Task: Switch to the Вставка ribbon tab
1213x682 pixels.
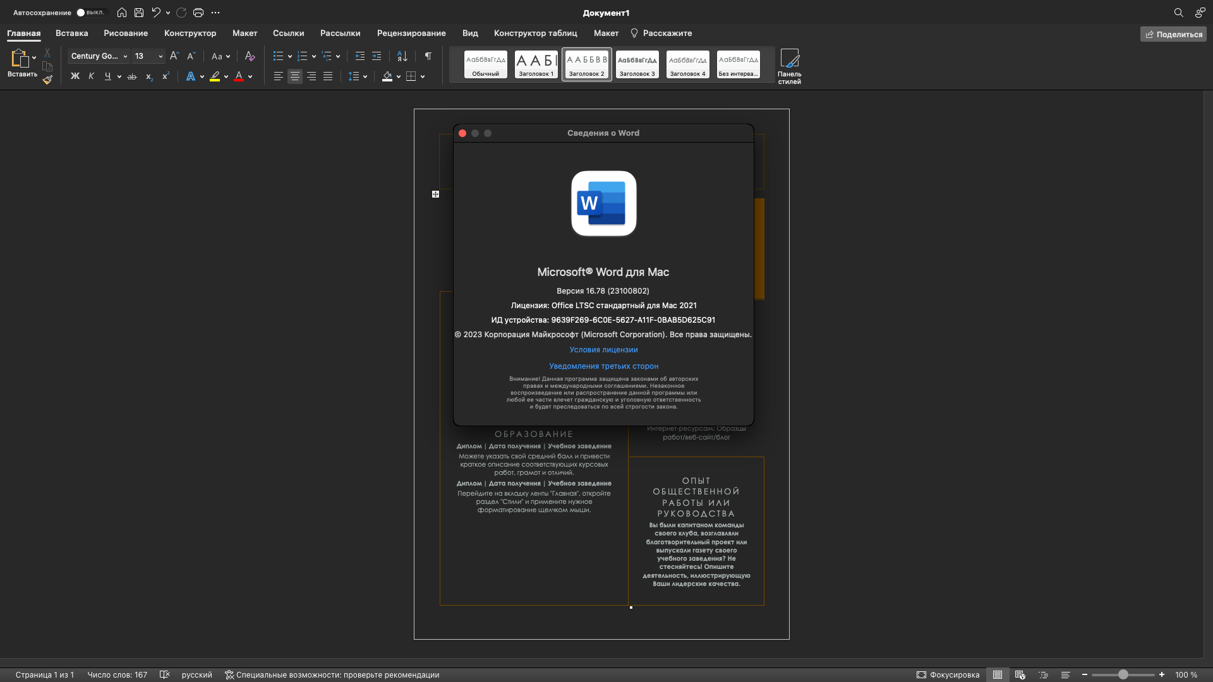Action: pos(71,33)
